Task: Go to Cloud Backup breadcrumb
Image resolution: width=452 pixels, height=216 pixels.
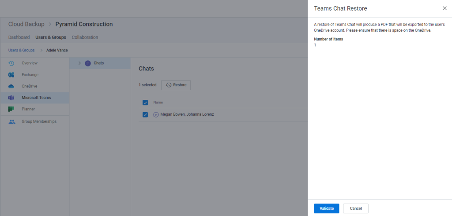Action: click(x=26, y=24)
